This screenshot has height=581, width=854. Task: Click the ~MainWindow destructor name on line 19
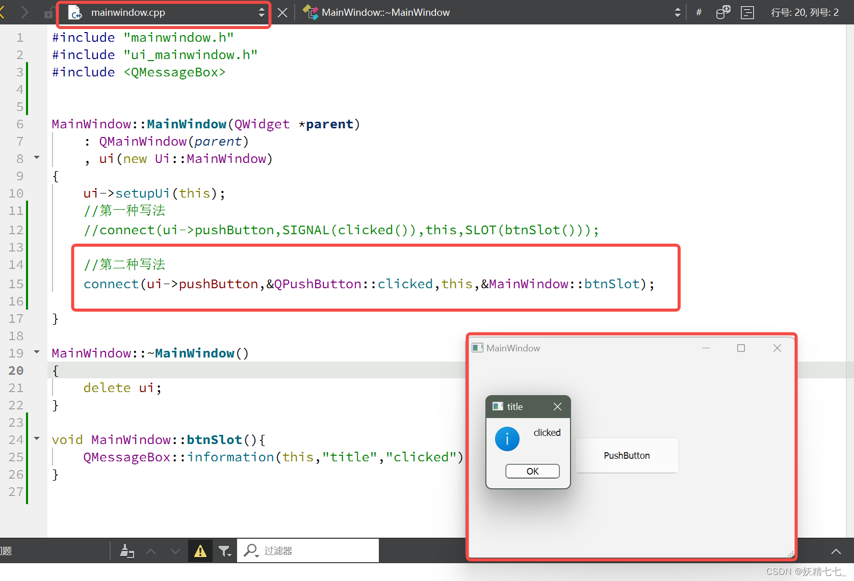click(191, 353)
